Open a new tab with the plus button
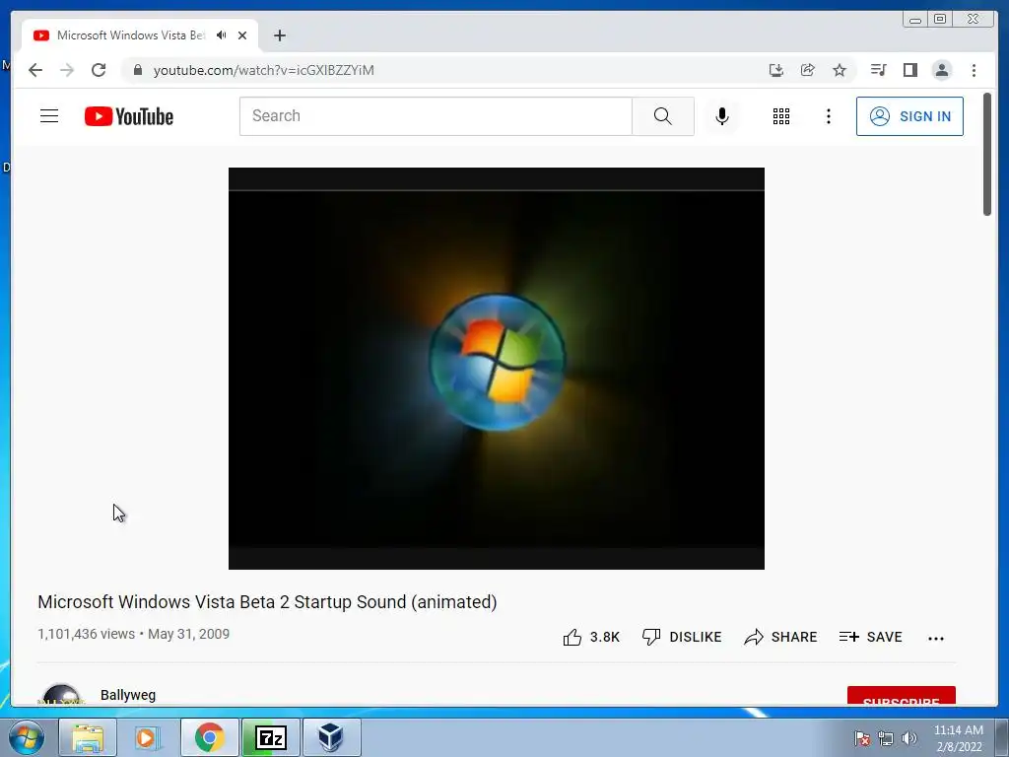The height and width of the screenshot is (757, 1009). [279, 35]
